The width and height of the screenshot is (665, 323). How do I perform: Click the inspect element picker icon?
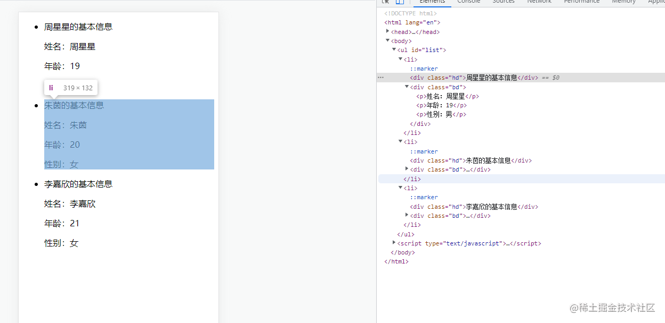pos(386,2)
